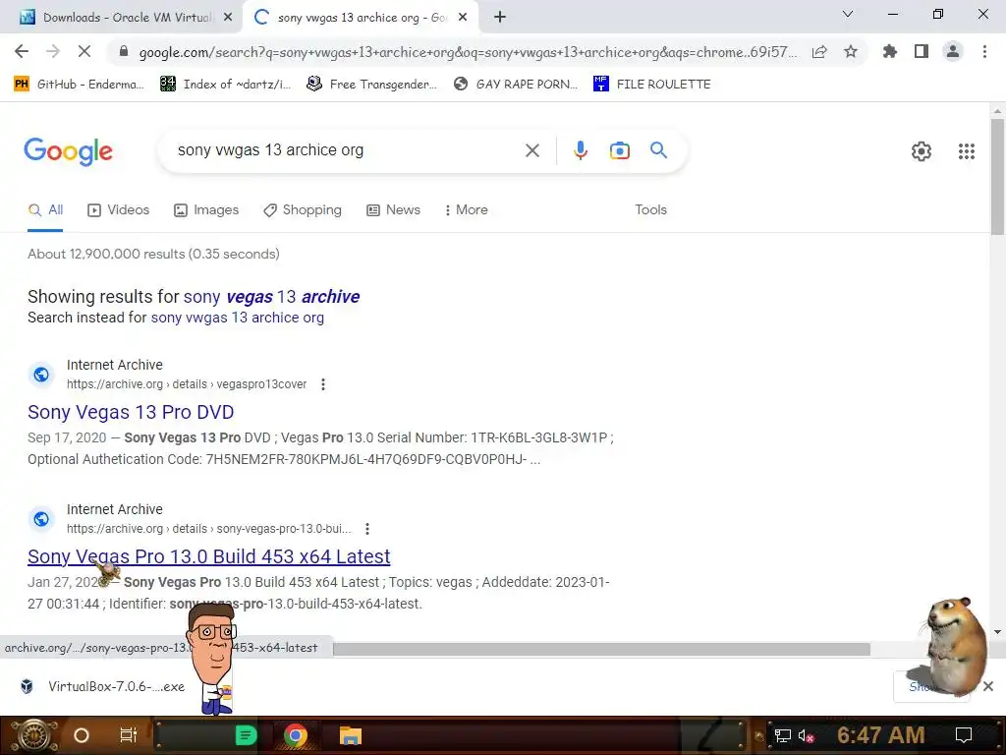Image resolution: width=1006 pixels, height=755 pixels.
Task: Switch to Shopping results
Action: point(303,210)
